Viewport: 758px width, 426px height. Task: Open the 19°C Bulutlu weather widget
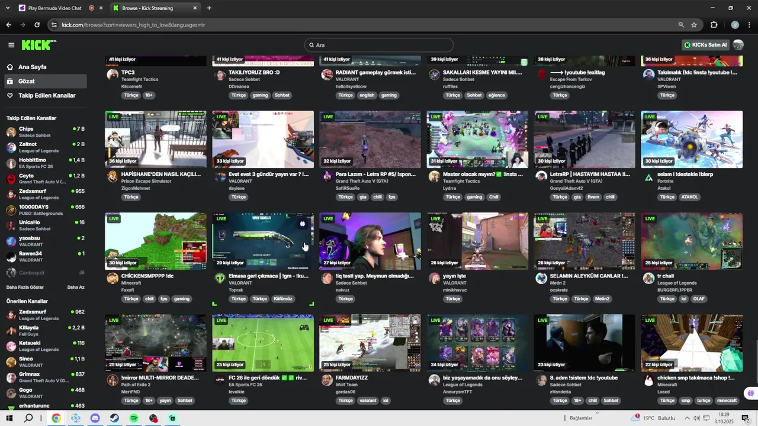pyautogui.click(x=653, y=418)
